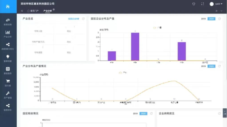The width and height of the screenshot is (227, 127).
Task: Click the home icon in the blue corner
Action: tap(8, 6)
